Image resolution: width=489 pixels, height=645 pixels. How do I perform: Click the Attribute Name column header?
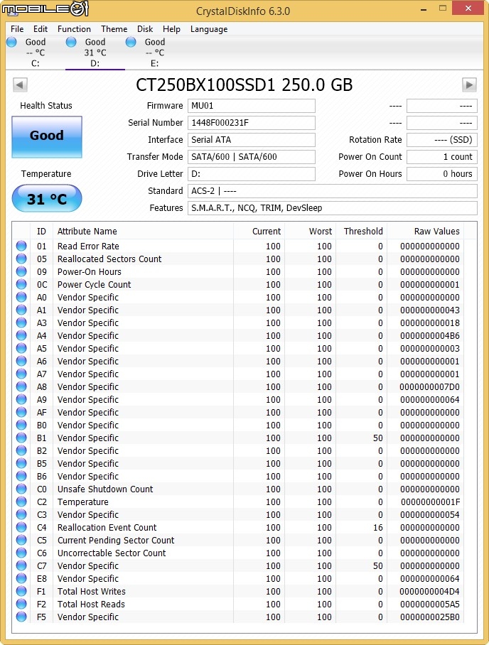click(144, 231)
